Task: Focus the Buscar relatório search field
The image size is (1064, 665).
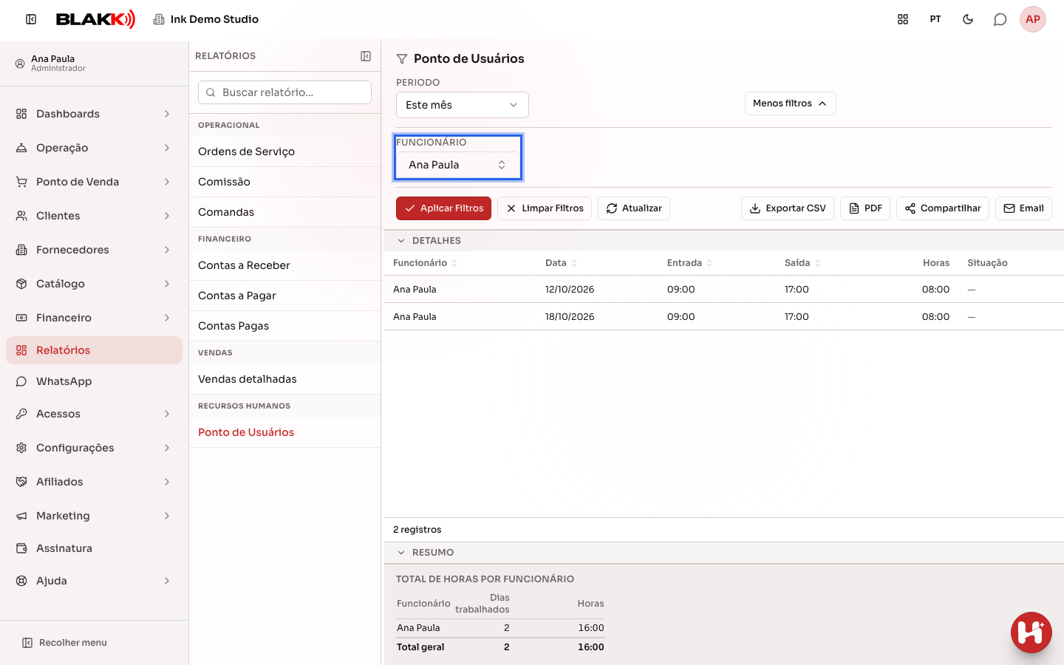Action: click(x=284, y=92)
